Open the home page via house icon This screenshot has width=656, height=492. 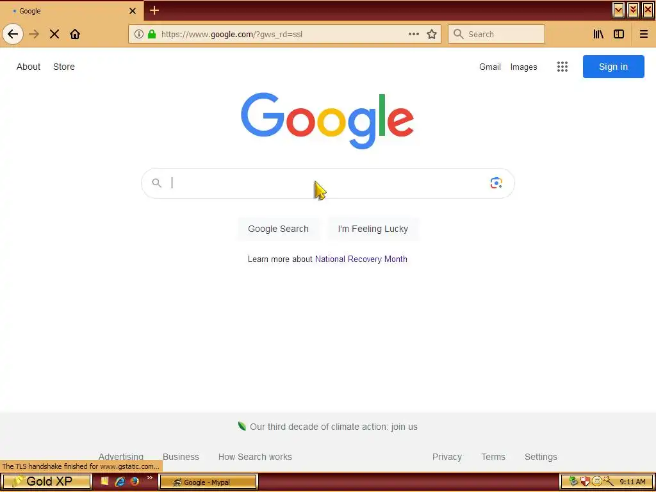click(75, 35)
